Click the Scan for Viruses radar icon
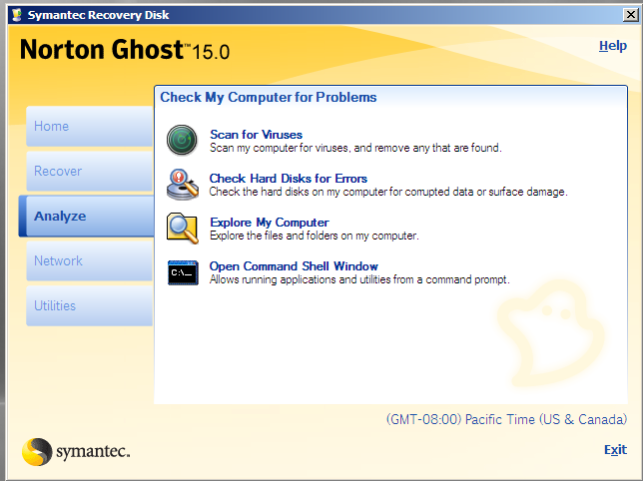 [182, 140]
